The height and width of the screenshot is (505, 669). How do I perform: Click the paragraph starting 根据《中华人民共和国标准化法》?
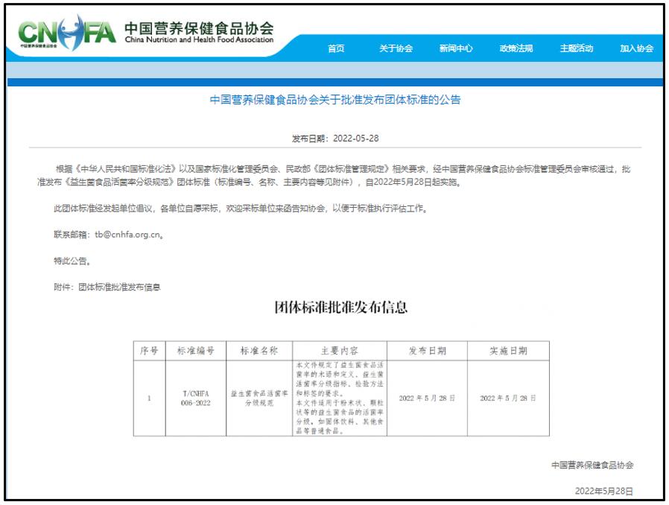click(x=334, y=176)
